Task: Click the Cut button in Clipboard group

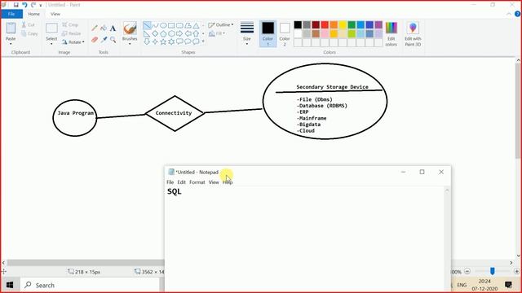Action: (x=29, y=25)
